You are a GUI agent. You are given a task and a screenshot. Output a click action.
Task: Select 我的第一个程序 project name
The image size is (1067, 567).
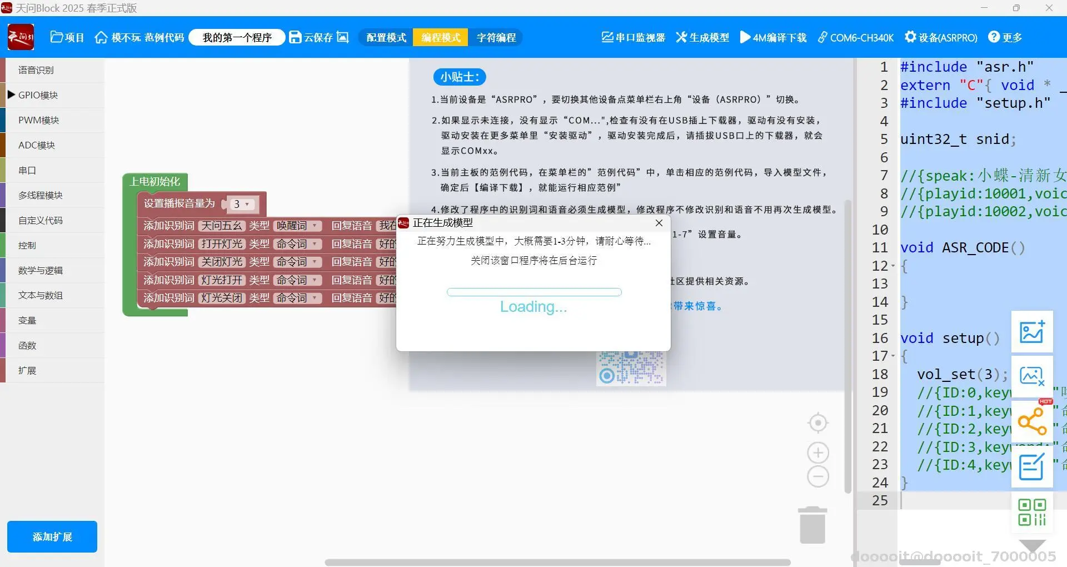tap(237, 37)
